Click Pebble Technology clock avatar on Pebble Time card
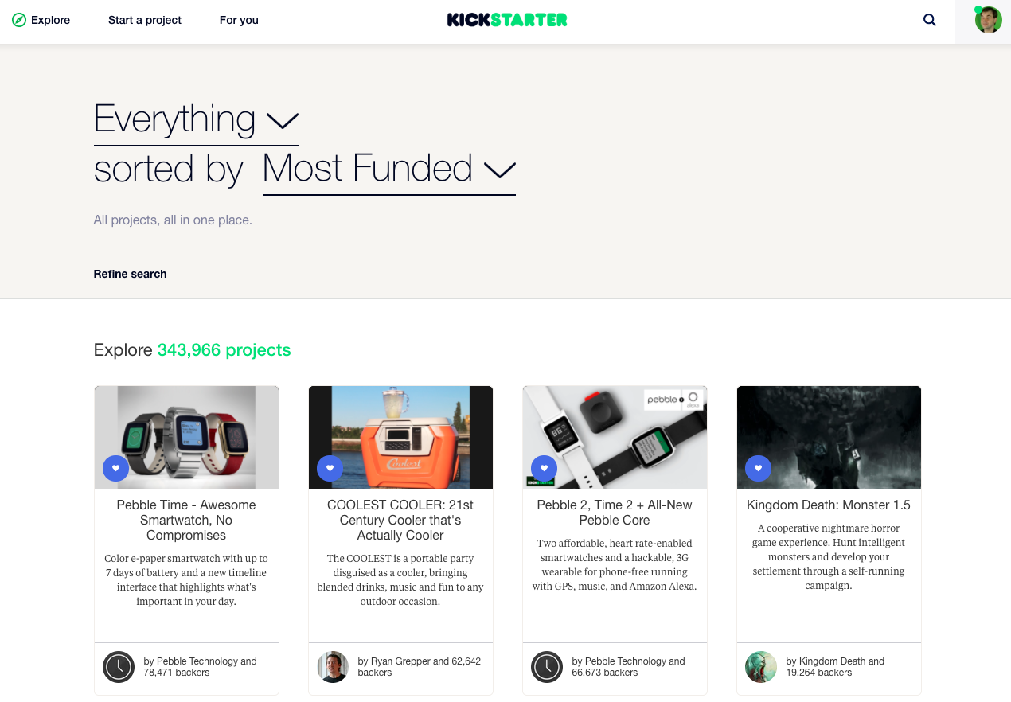Viewport: 1011px width, 702px height. pos(119,667)
